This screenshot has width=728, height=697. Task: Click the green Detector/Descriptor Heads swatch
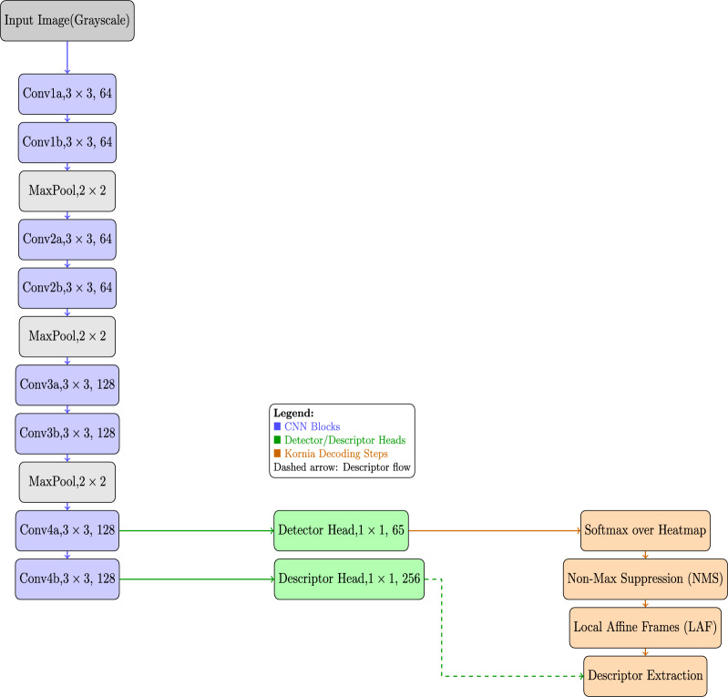point(277,440)
